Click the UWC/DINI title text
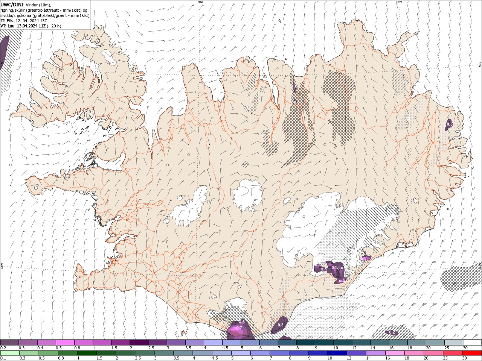 (x=12, y=5)
